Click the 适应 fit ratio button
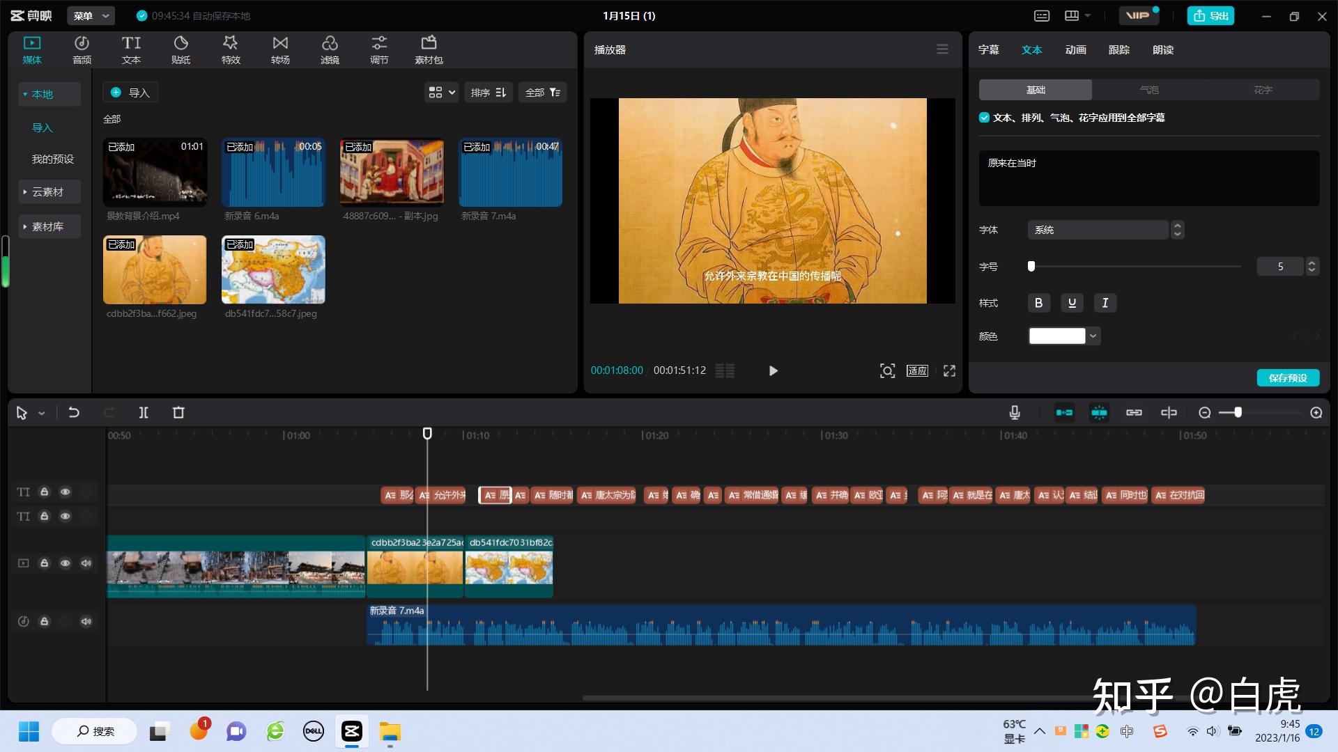 [x=917, y=370]
